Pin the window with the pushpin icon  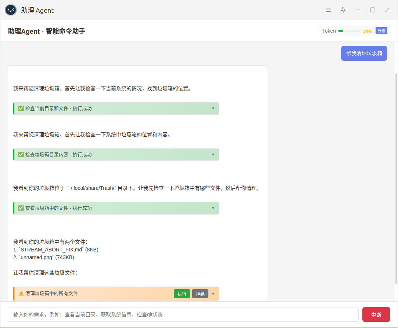(343, 10)
